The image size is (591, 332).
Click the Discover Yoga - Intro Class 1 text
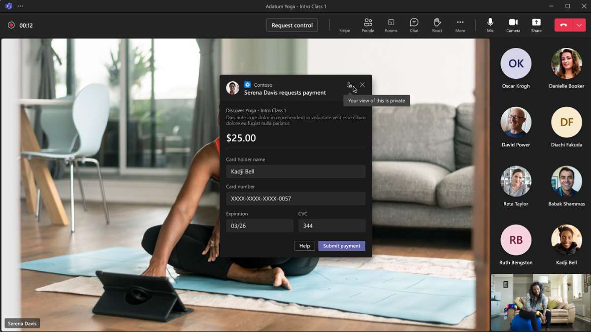[x=256, y=110]
